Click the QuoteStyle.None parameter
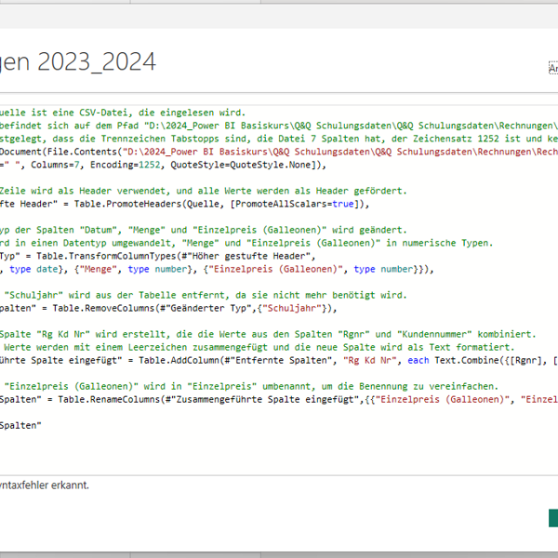The image size is (558, 558). pos(274,165)
